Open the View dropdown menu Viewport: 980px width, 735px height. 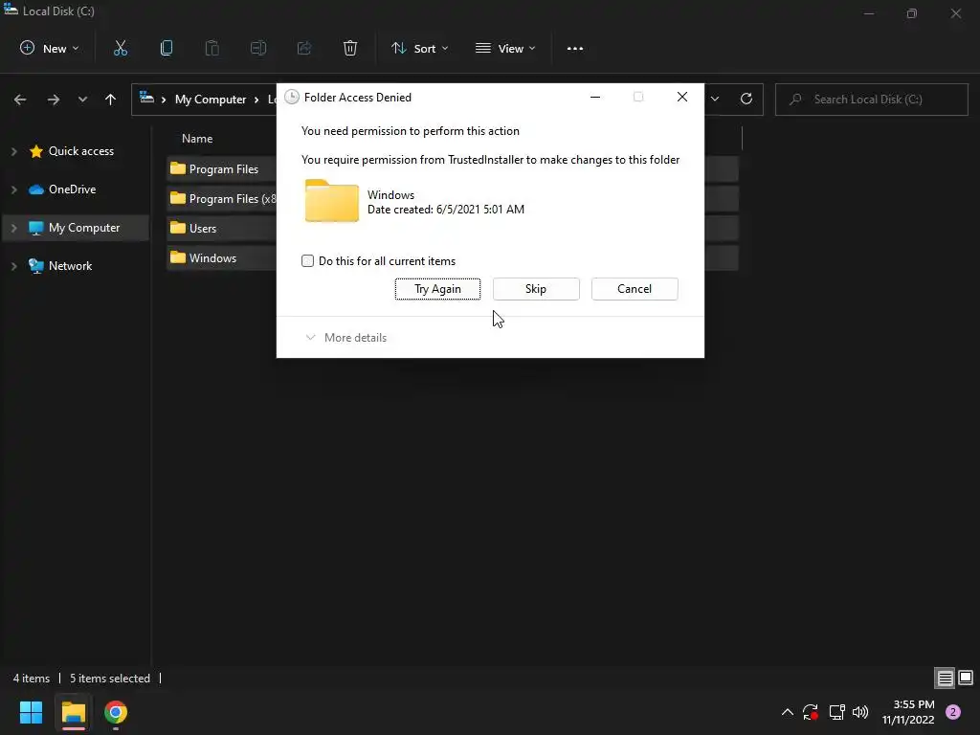point(505,48)
